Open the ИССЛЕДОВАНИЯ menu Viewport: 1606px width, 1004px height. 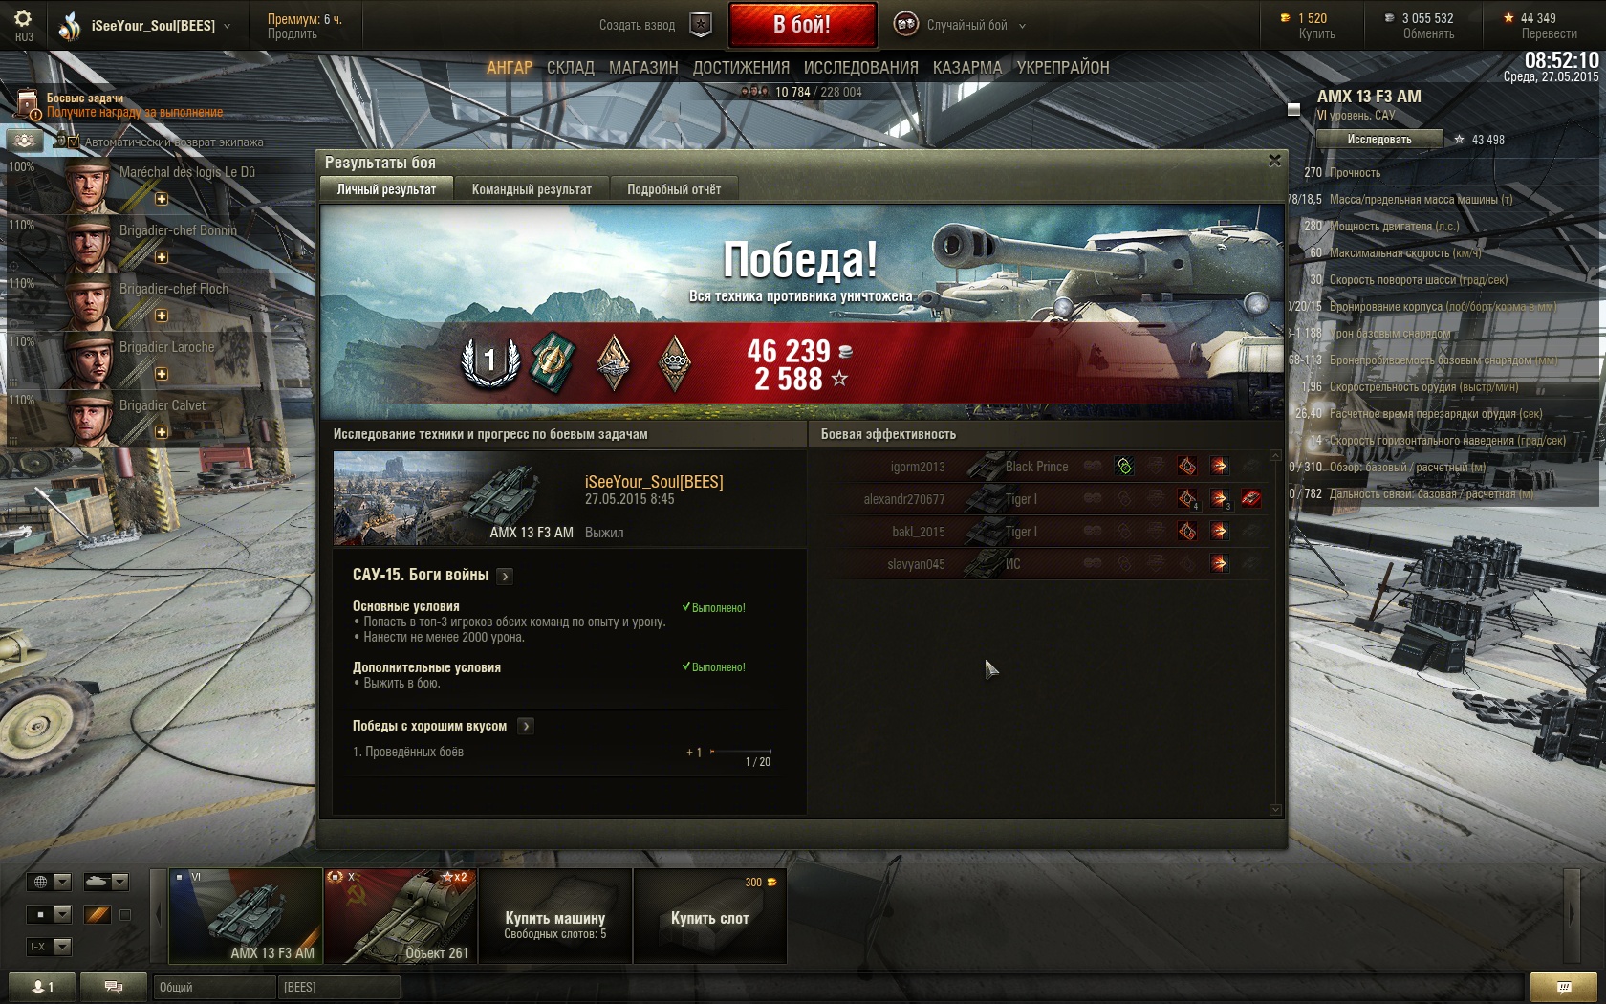[x=860, y=68]
